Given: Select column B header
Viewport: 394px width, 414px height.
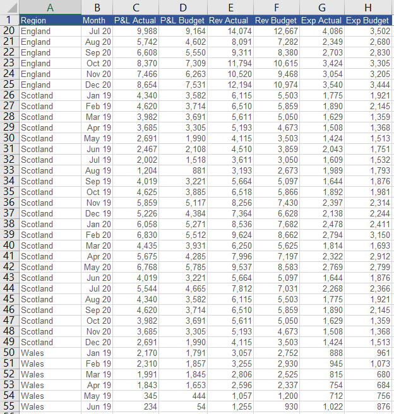Looking at the screenshot, I should (x=97, y=7).
